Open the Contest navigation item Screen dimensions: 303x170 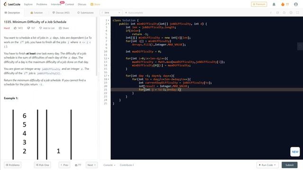point(70,4)
